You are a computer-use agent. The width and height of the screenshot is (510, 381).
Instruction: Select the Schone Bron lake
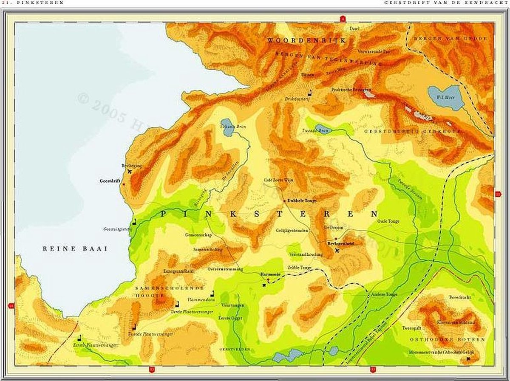pyautogui.click(x=228, y=127)
